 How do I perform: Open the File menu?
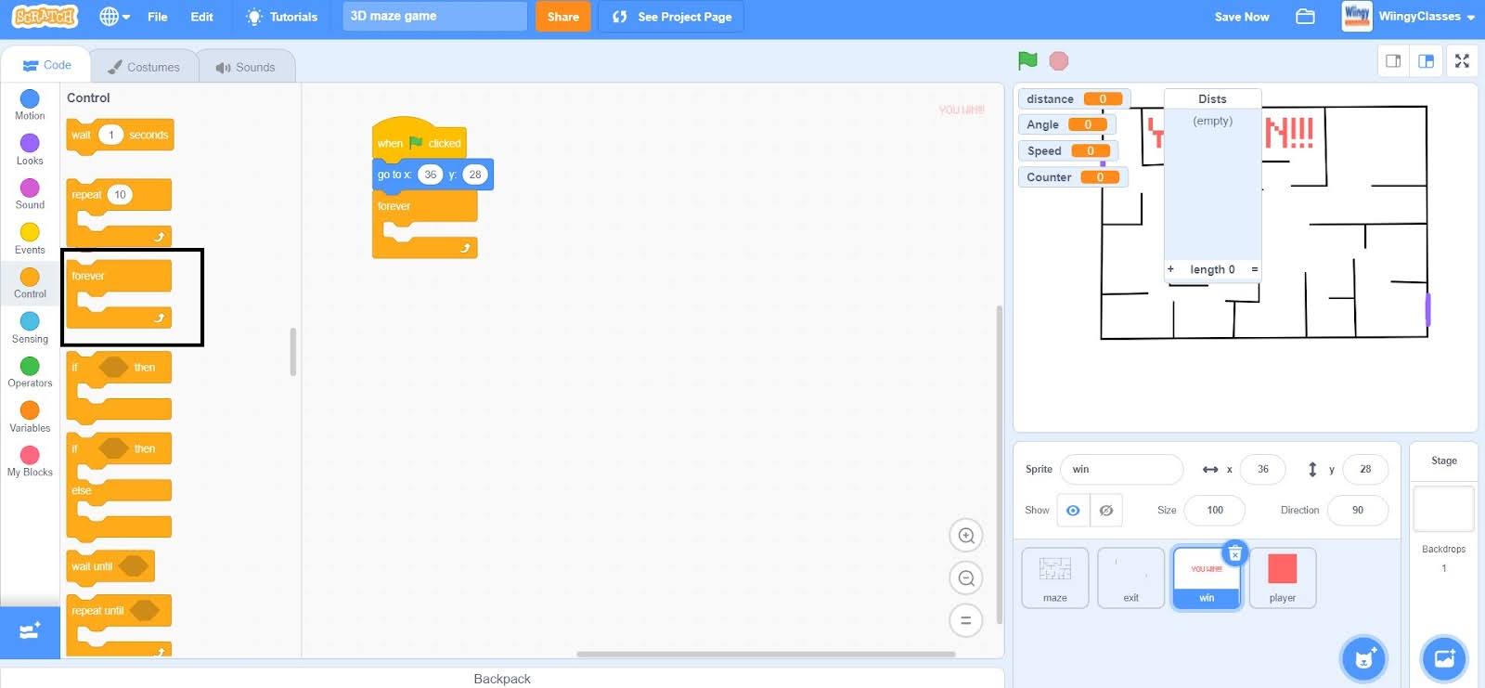(x=158, y=17)
